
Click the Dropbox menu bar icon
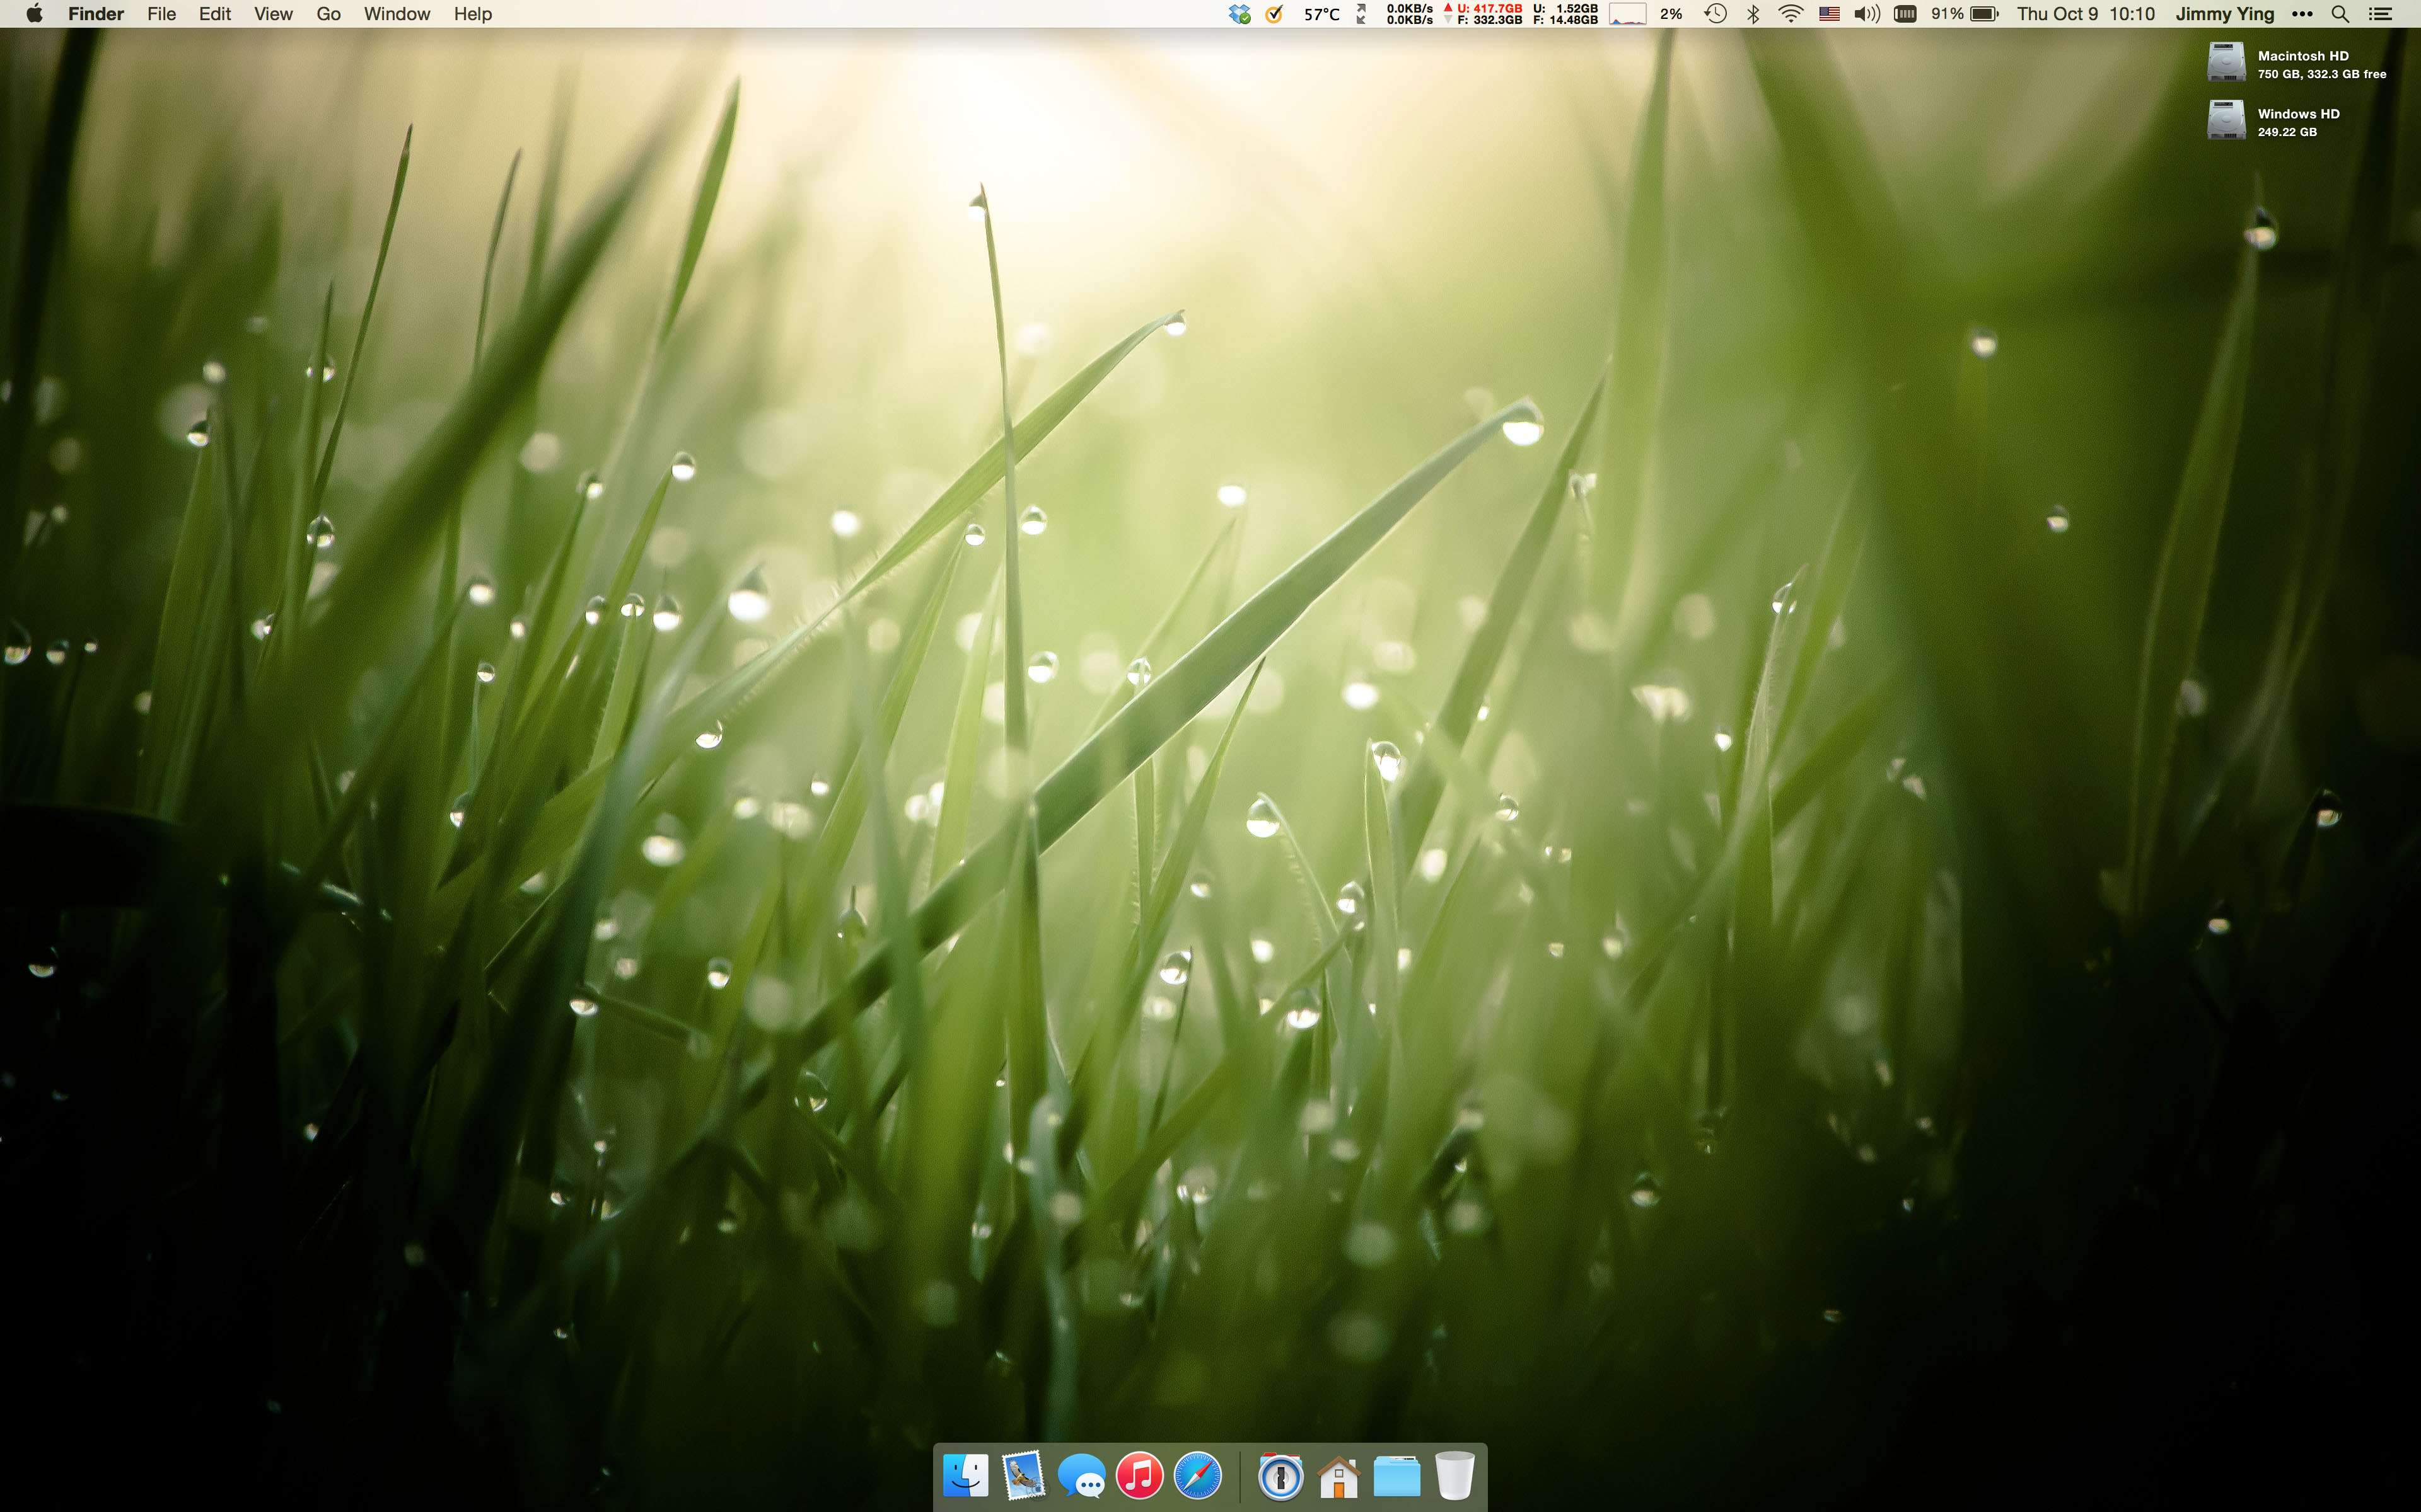point(1240,14)
